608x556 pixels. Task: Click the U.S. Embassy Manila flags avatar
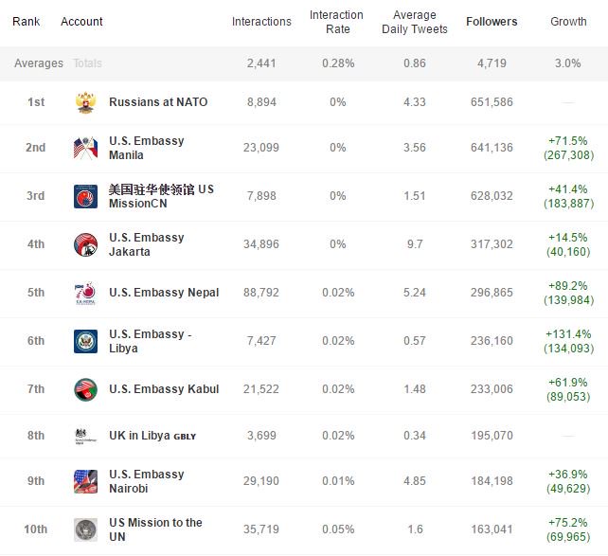click(x=85, y=148)
